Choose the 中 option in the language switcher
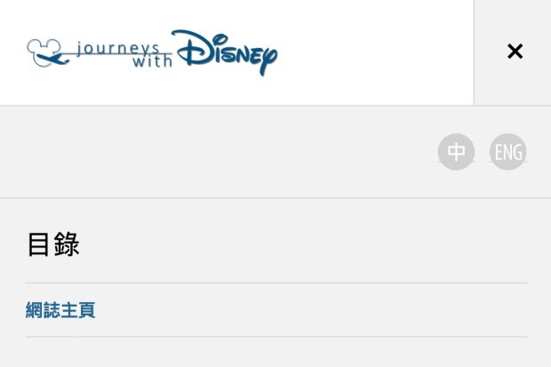 click(456, 152)
